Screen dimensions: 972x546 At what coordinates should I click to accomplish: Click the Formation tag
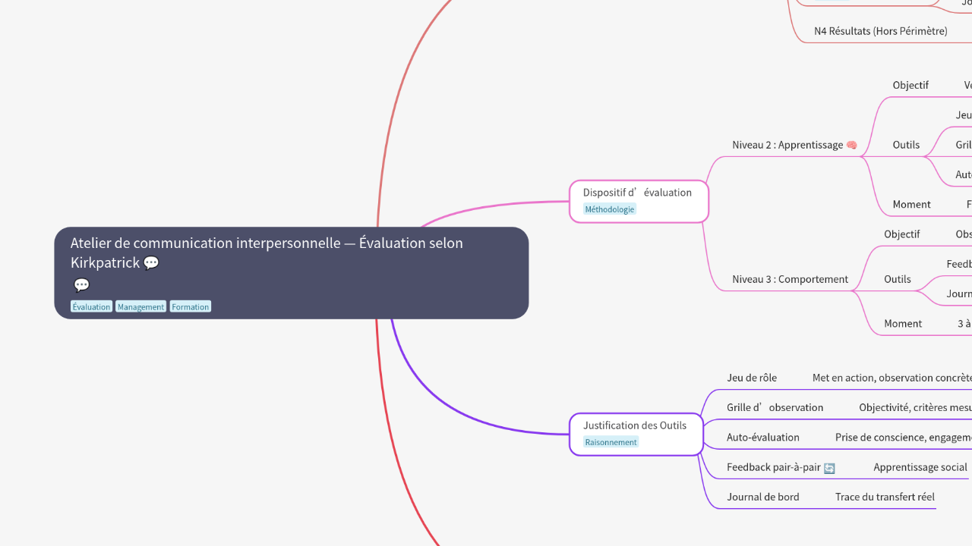pyautogui.click(x=190, y=307)
